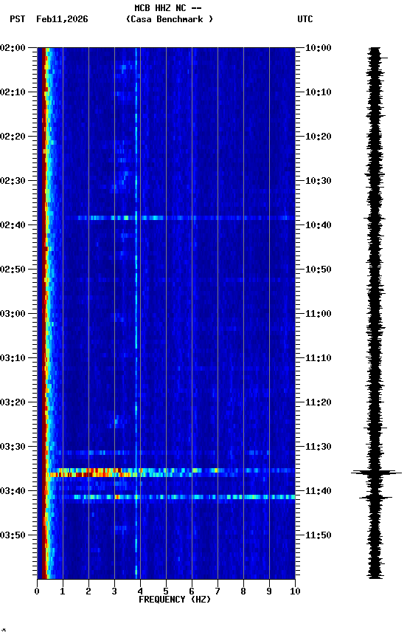Screen dimensions: 407x638
Task: Click the strong red-yellow event band near 03:36
Action: click(170, 473)
